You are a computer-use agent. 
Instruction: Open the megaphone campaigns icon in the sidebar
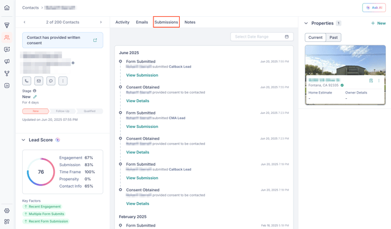click(x=7, y=62)
